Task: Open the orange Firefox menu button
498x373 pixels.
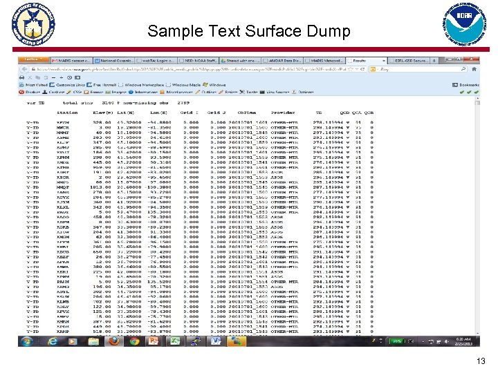Action: click(x=35, y=59)
